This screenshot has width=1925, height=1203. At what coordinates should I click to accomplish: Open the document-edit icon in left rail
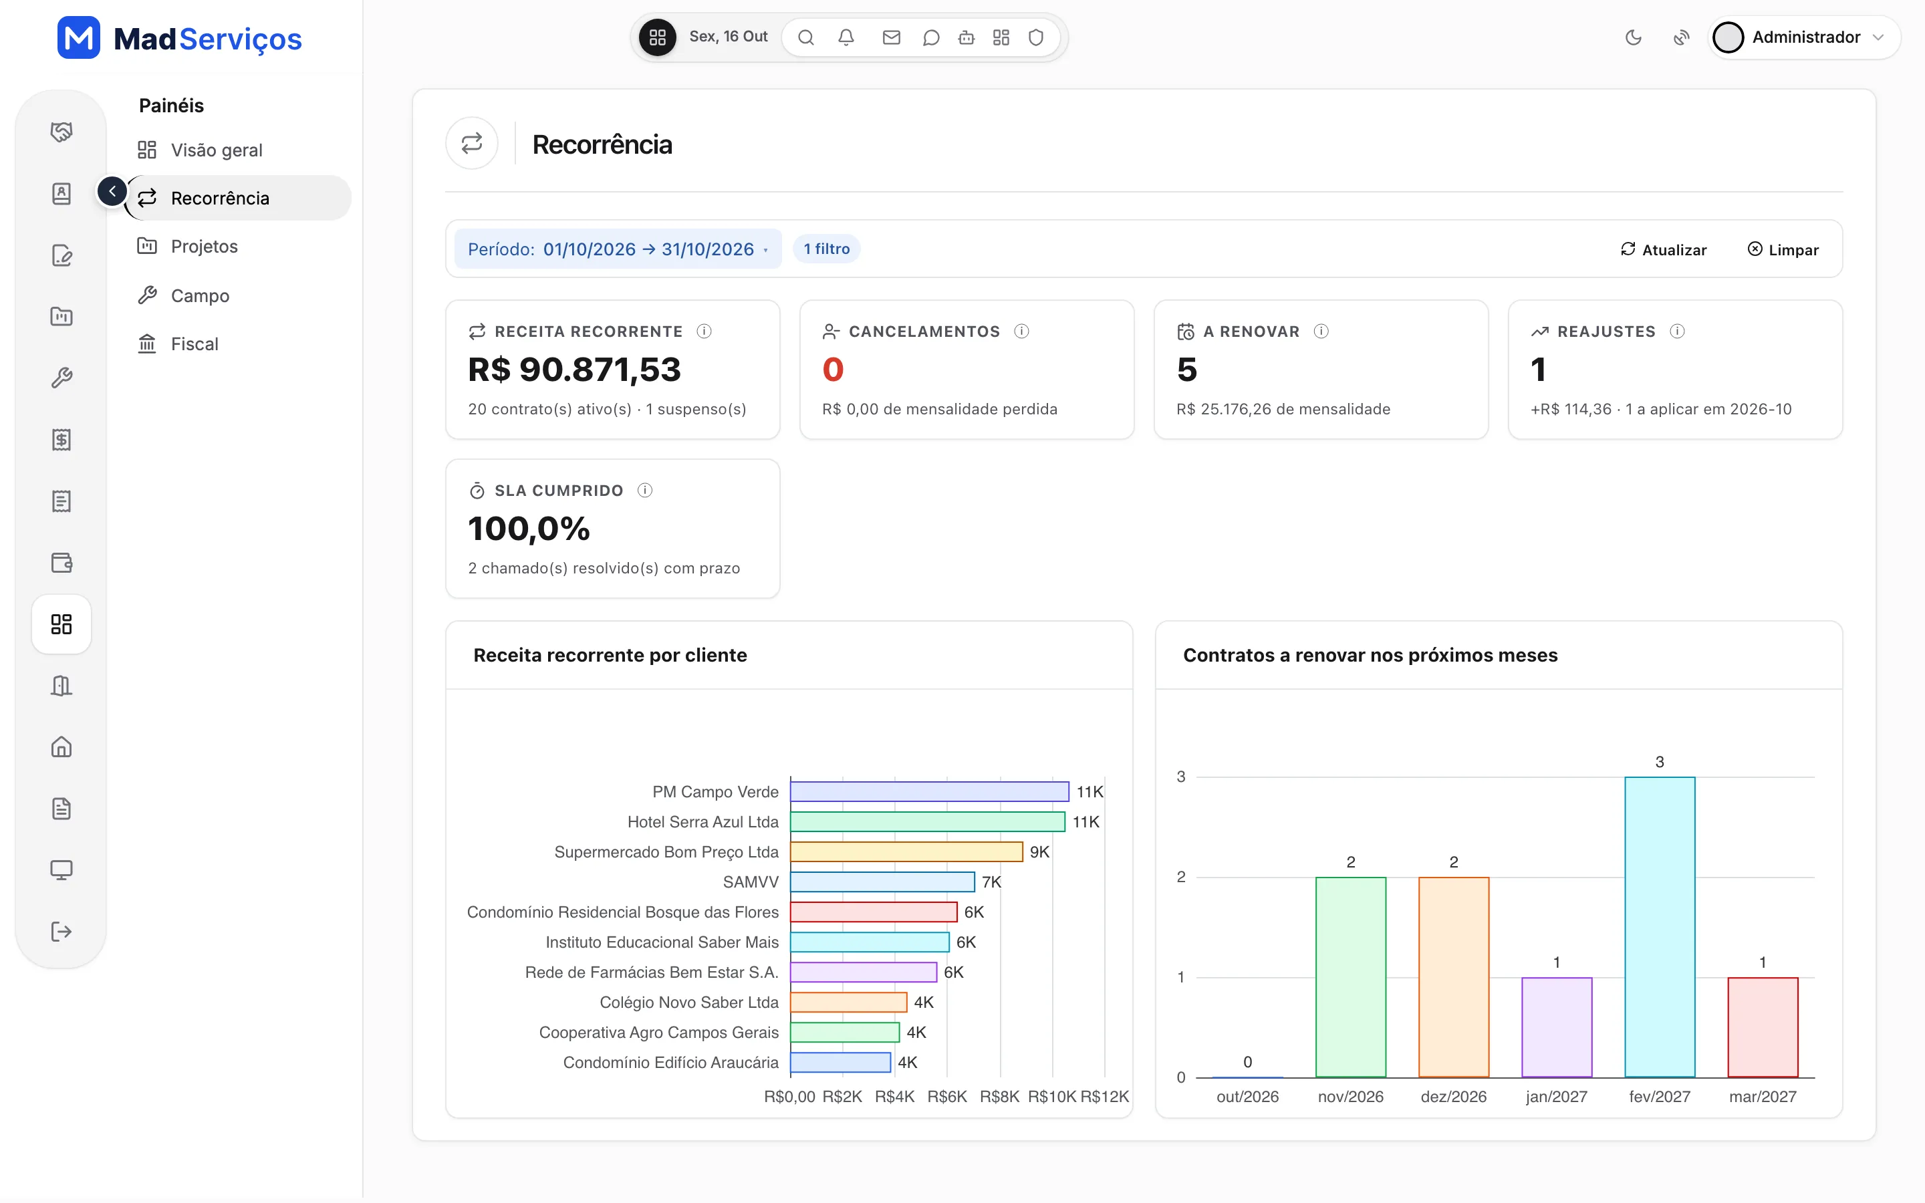click(x=61, y=255)
